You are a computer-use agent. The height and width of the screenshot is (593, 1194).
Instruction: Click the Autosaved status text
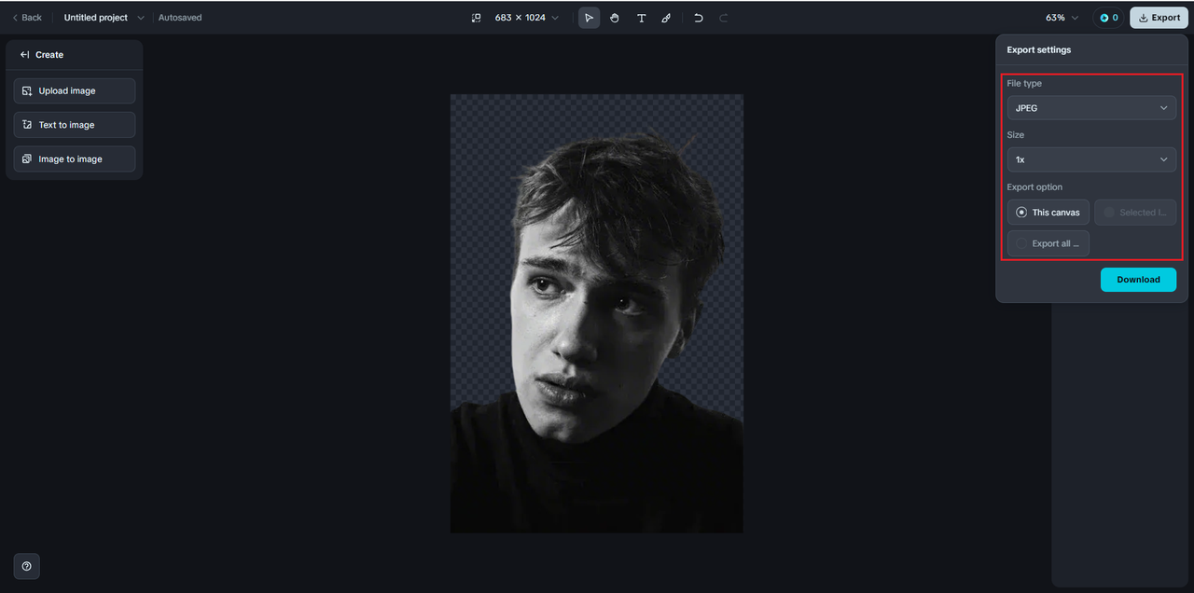click(180, 18)
